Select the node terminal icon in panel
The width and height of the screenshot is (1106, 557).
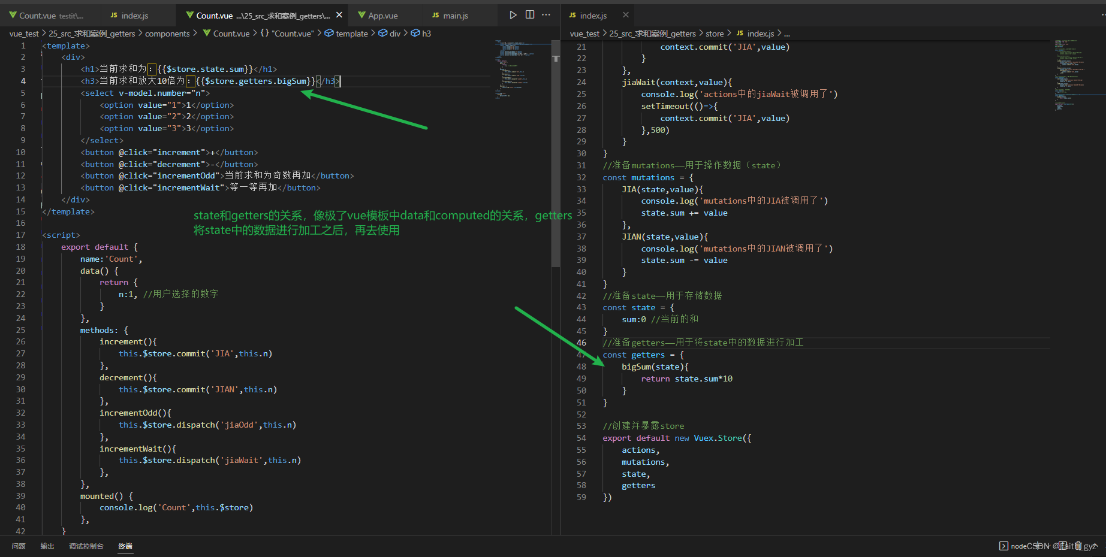(x=1003, y=546)
